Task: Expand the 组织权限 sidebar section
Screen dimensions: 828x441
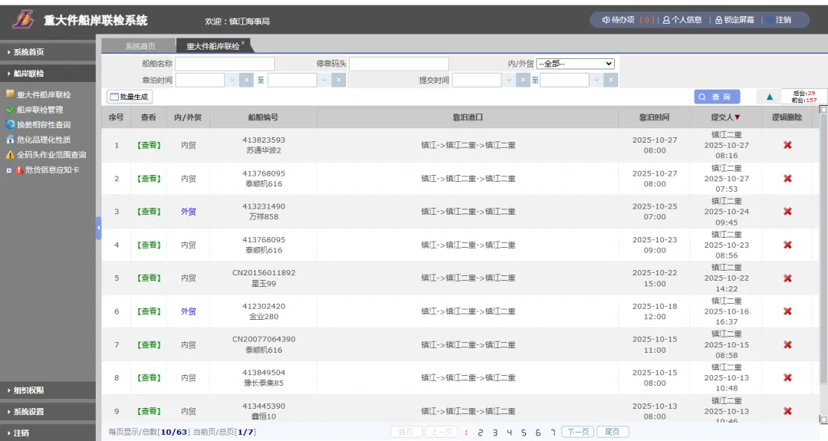Action: click(x=48, y=390)
